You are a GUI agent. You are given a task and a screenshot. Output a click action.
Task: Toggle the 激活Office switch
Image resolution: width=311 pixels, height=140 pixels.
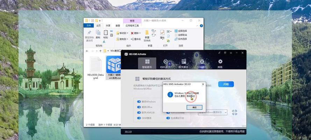coord(139,107)
